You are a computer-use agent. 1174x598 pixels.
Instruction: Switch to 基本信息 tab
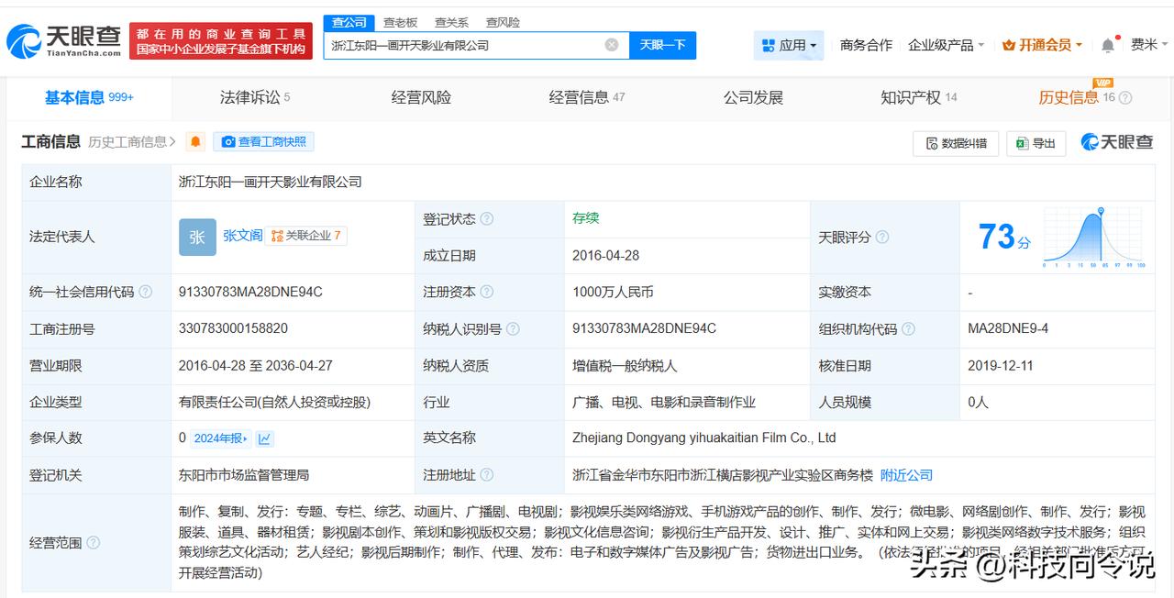(89, 98)
